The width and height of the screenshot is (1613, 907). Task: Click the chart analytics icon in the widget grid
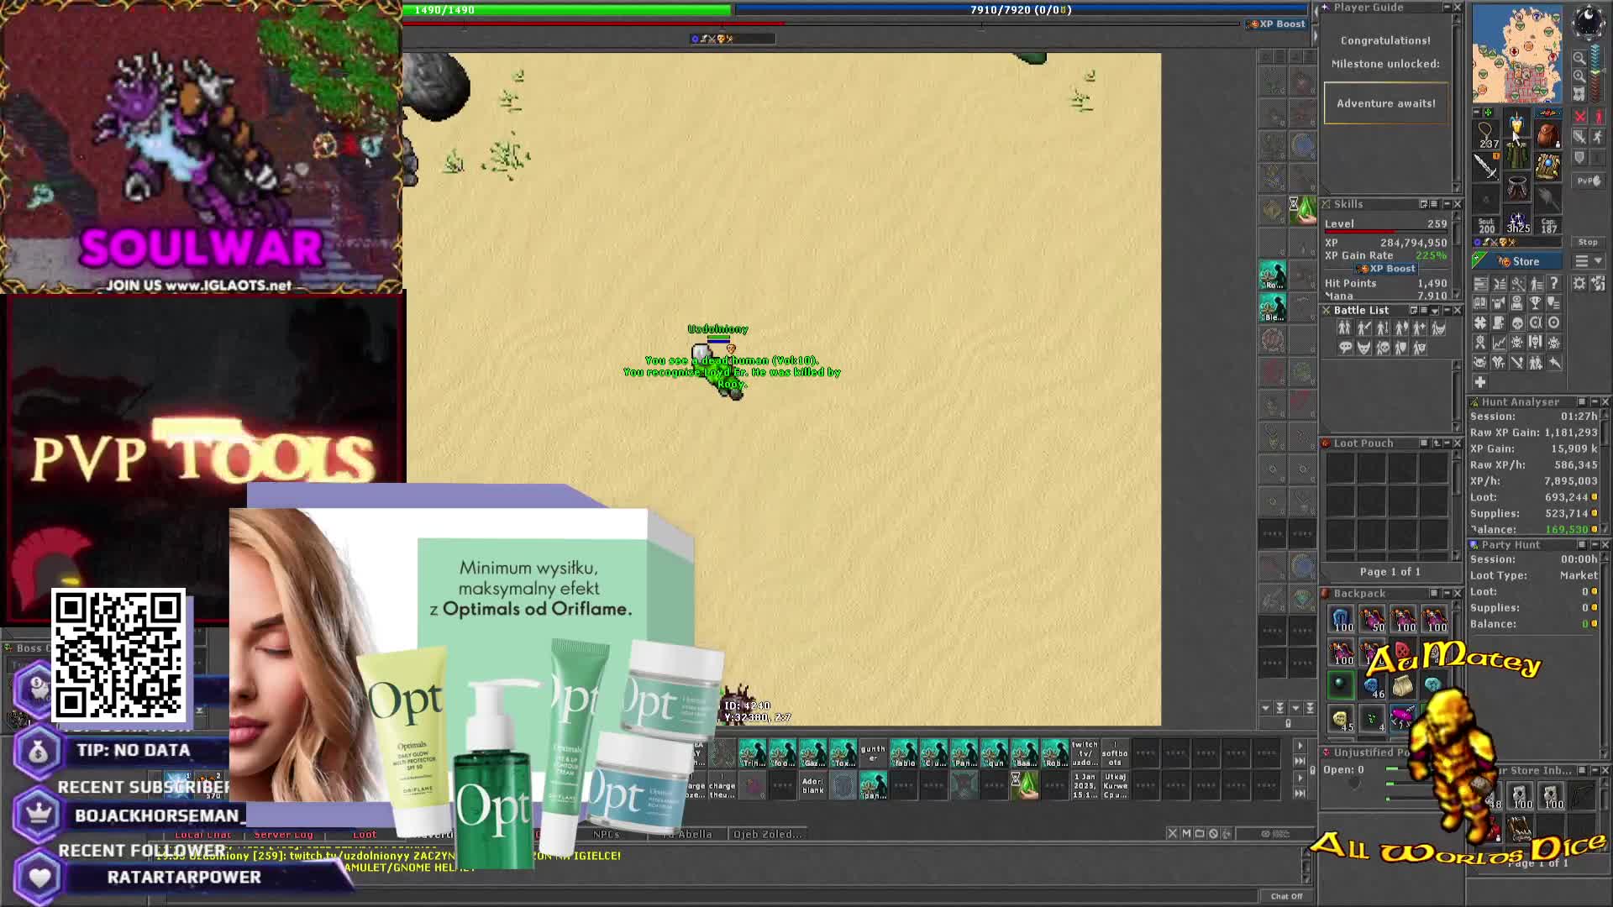(x=1499, y=343)
